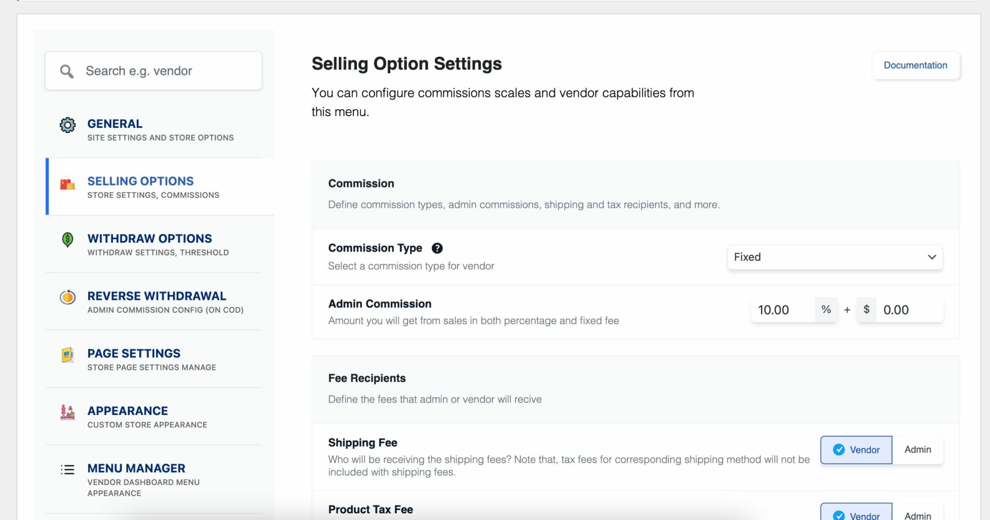
Task: Go to Withdraw Options settings
Action: click(154, 244)
